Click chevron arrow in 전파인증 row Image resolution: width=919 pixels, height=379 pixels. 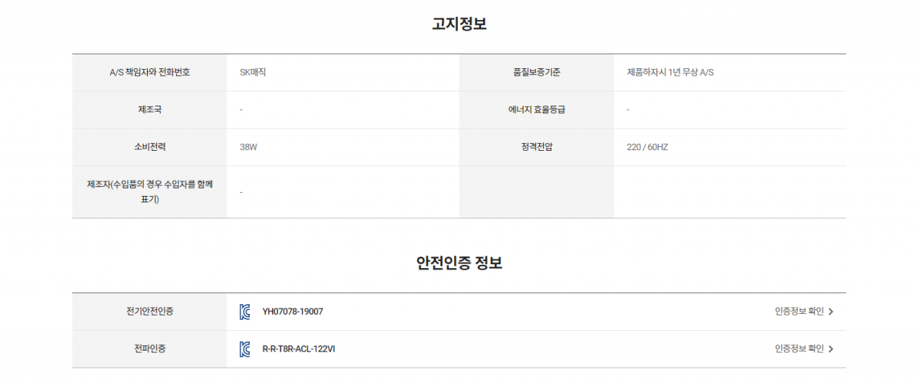pyautogui.click(x=831, y=349)
